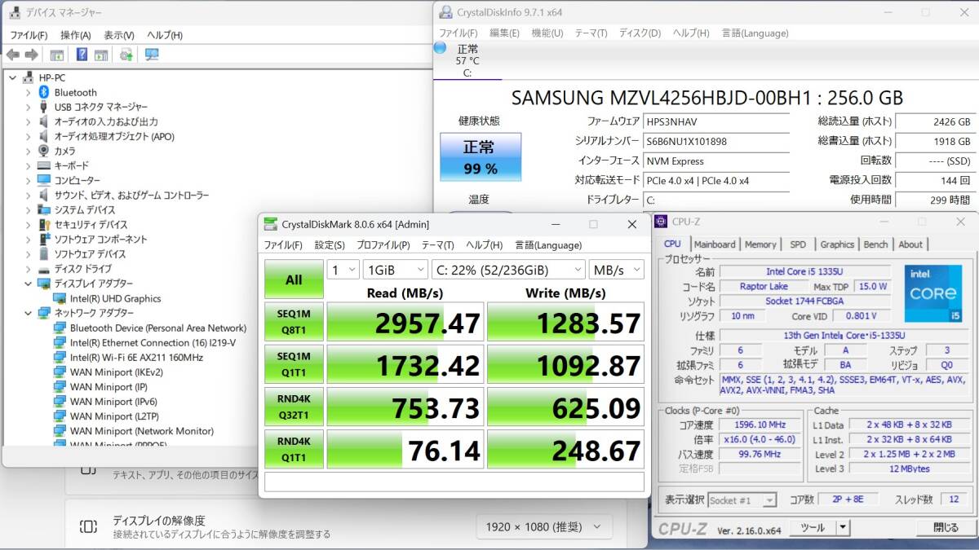Viewport: 979px width, 550px height.
Task: Select the USB コネクタ マネージャー icon
Action: pos(44,107)
